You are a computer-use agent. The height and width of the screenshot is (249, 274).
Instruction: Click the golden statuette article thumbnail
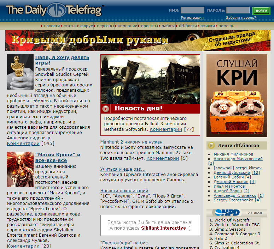coord(20,72)
